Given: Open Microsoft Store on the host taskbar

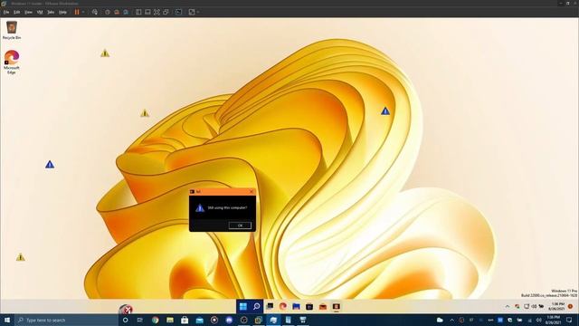Looking at the screenshot, I should [x=185, y=320].
